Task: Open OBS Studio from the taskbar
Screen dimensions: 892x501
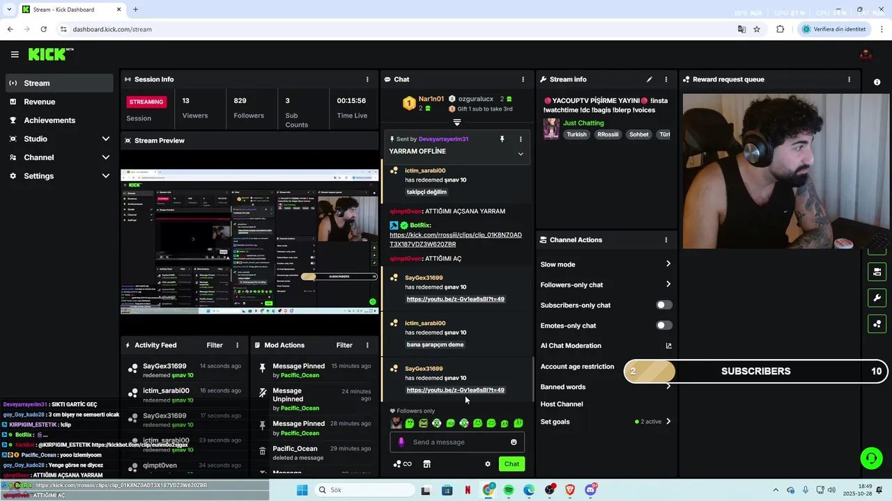Action: (x=550, y=490)
